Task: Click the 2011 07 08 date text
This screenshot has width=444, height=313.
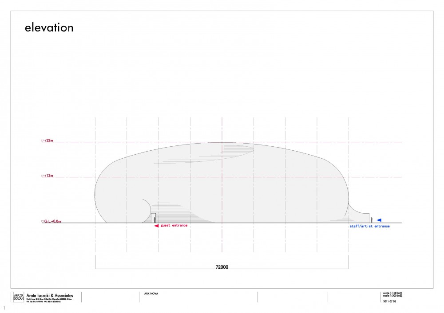Action: coord(390,301)
